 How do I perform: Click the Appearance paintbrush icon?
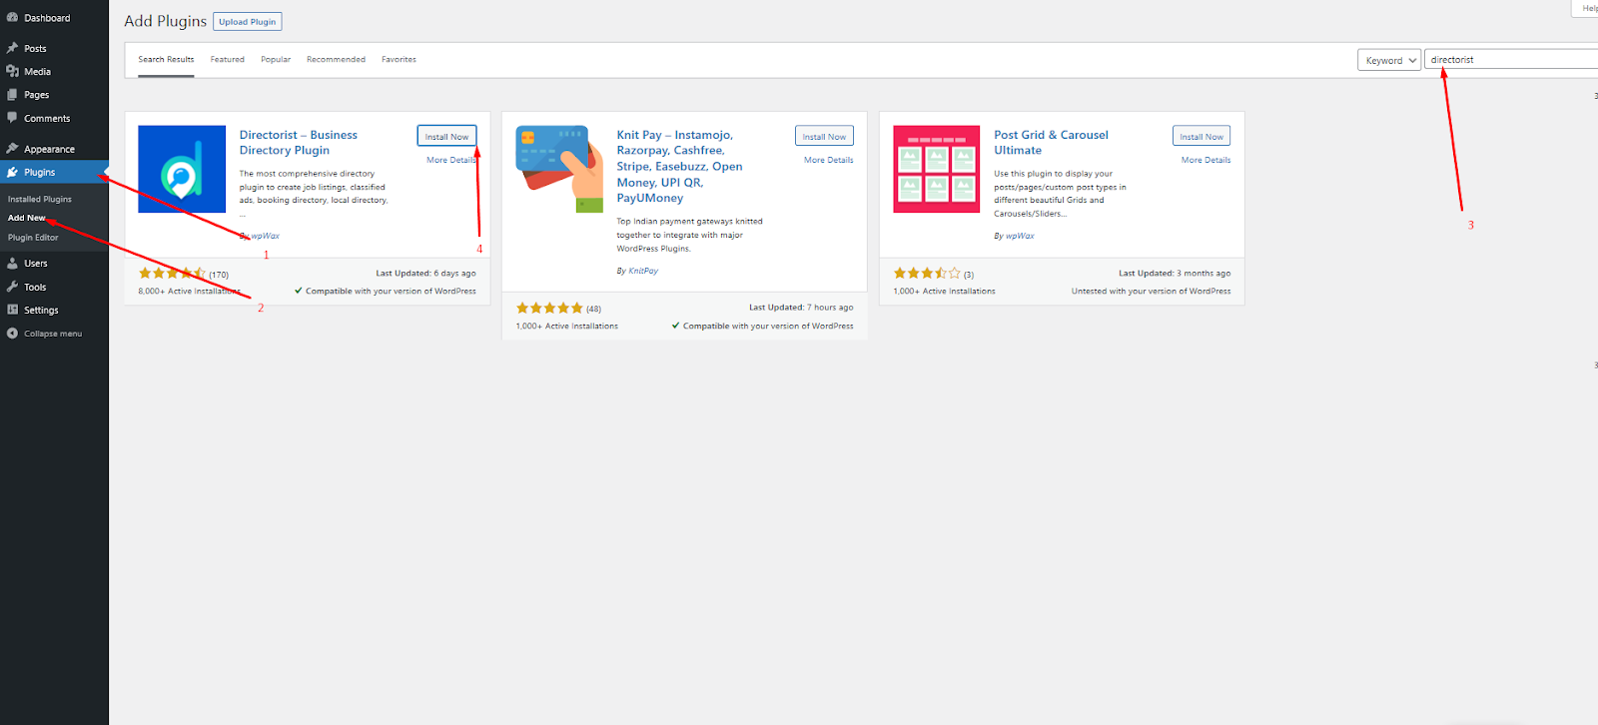click(12, 149)
